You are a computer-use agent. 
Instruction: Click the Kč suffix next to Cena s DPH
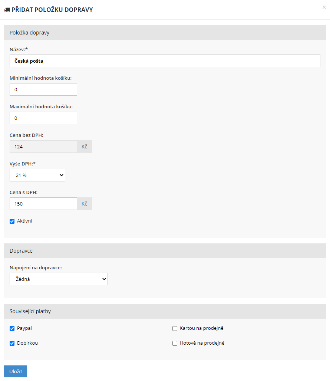click(84, 204)
